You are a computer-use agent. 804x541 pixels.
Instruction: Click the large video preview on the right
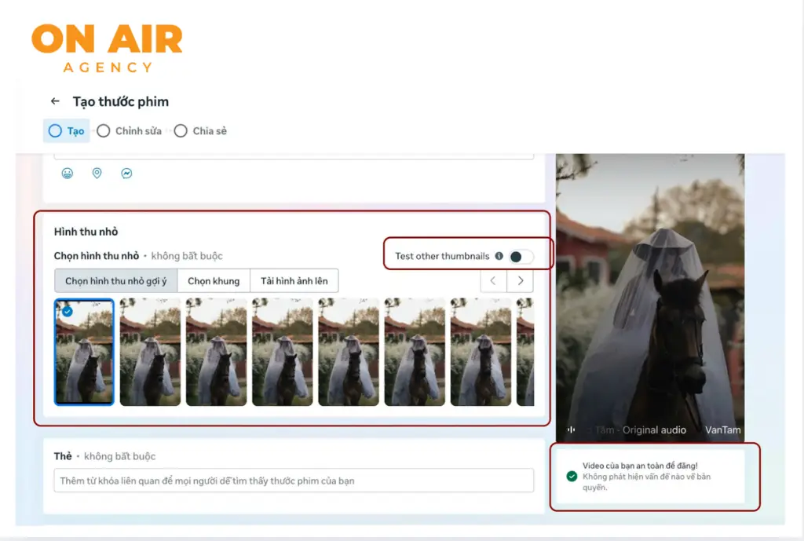click(650, 298)
